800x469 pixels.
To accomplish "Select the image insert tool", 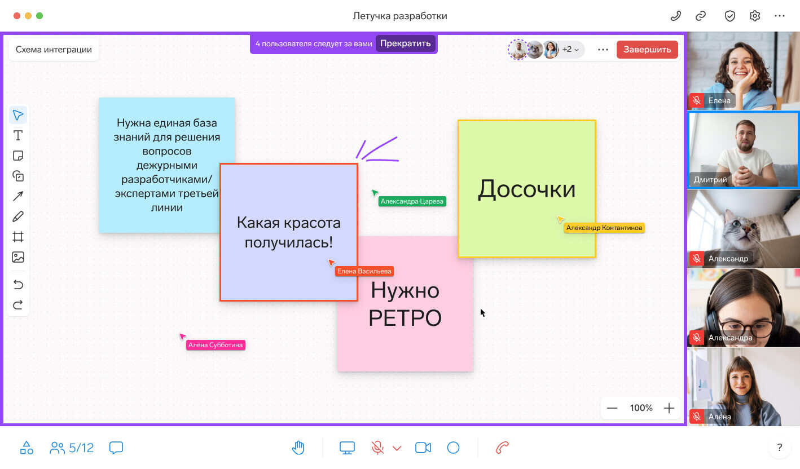I will pos(18,257).
